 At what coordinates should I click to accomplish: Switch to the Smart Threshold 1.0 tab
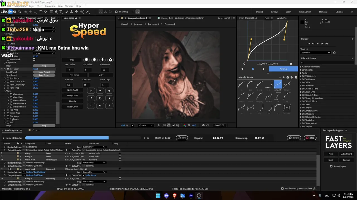coord(248,18)
